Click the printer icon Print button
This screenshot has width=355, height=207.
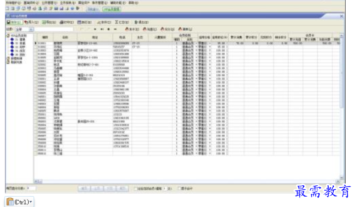[66, 22]
